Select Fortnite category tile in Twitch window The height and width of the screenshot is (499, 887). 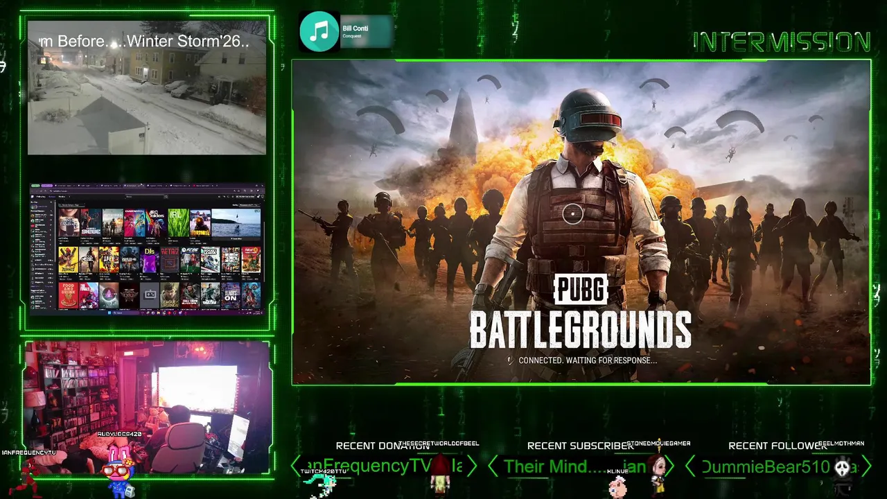click(200, 222)
